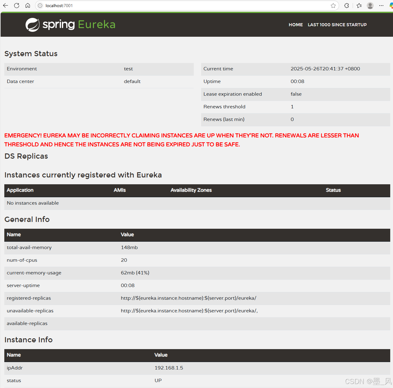Click the Status column header
Image resolution: width=393 pixels, height=388 pixels.
[x=333, y=190]
